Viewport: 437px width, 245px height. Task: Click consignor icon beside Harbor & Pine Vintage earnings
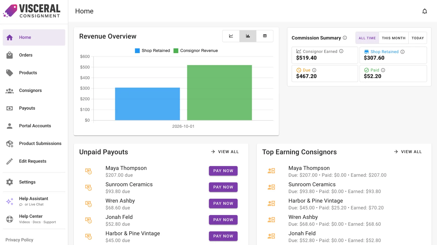click(271, 204)
